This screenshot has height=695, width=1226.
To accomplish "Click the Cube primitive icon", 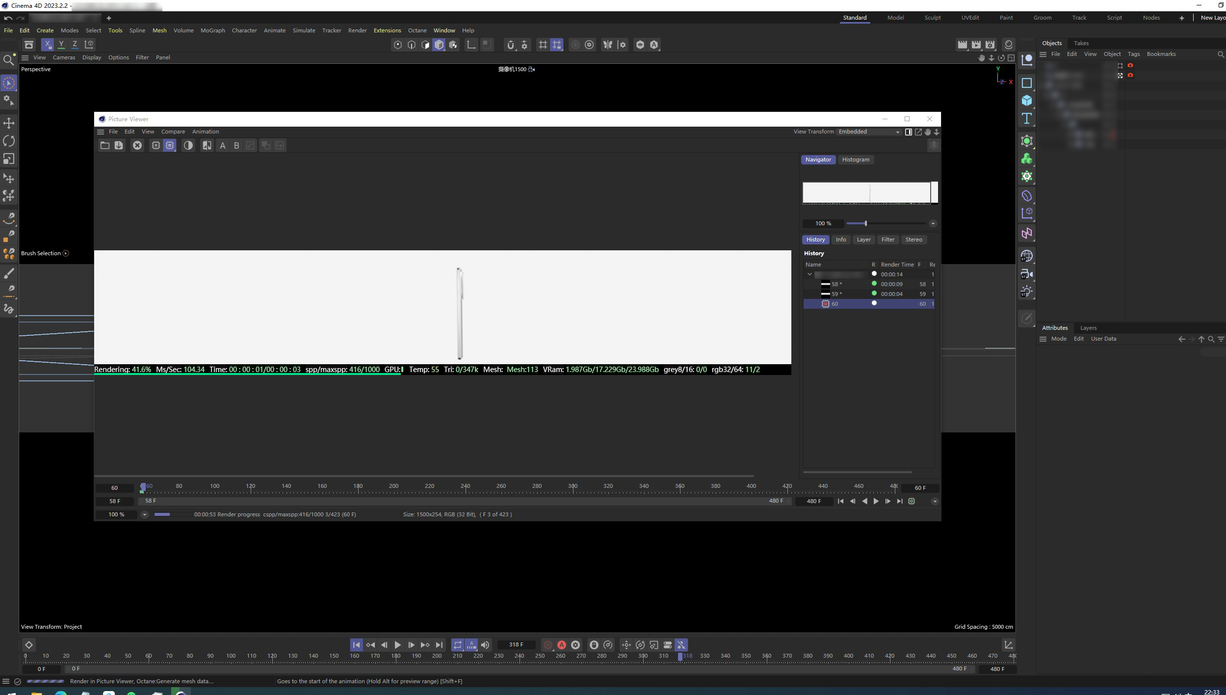I will [x=1026, y=101].
